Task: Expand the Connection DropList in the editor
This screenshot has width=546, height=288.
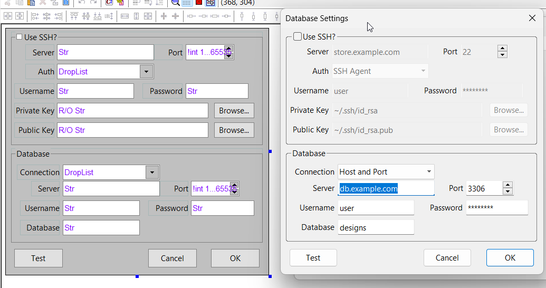Action: [x=152, y=172]
